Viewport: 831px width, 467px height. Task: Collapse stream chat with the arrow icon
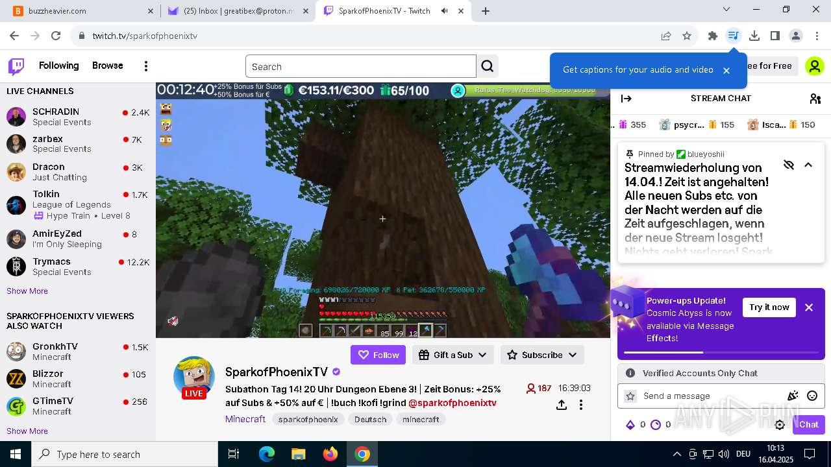tap(626, 99)
